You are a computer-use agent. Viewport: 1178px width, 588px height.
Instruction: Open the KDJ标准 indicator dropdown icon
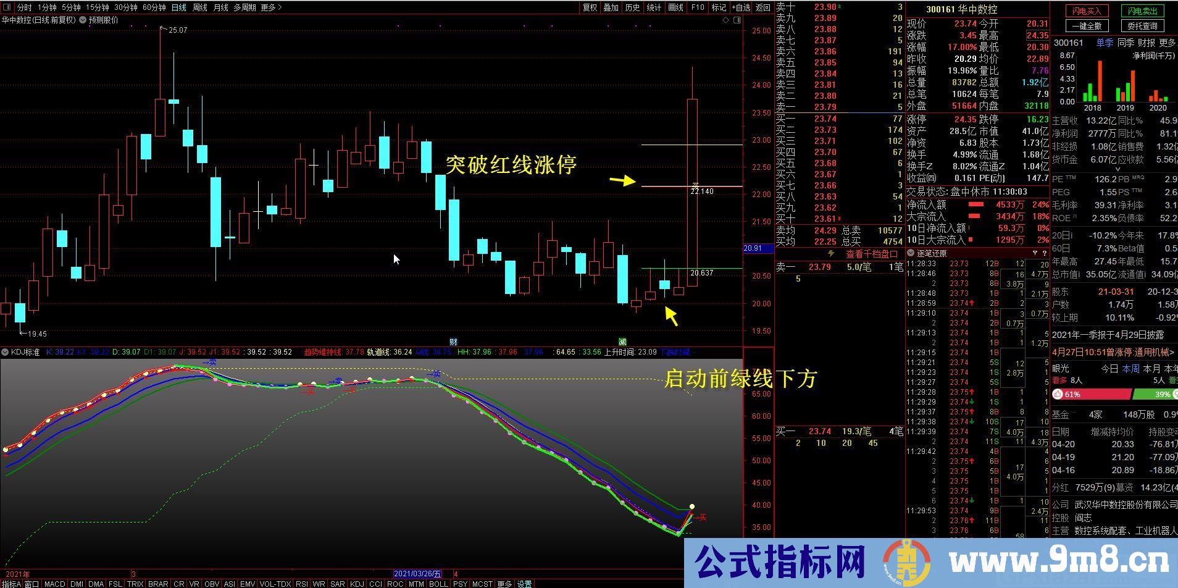pos(5,352)
